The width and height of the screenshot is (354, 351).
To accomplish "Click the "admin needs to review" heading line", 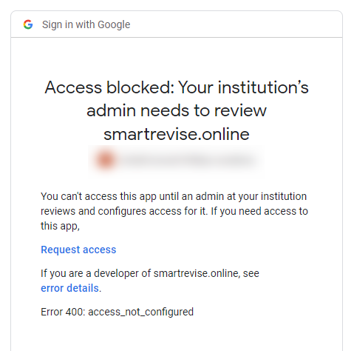I will click(177, 110).
